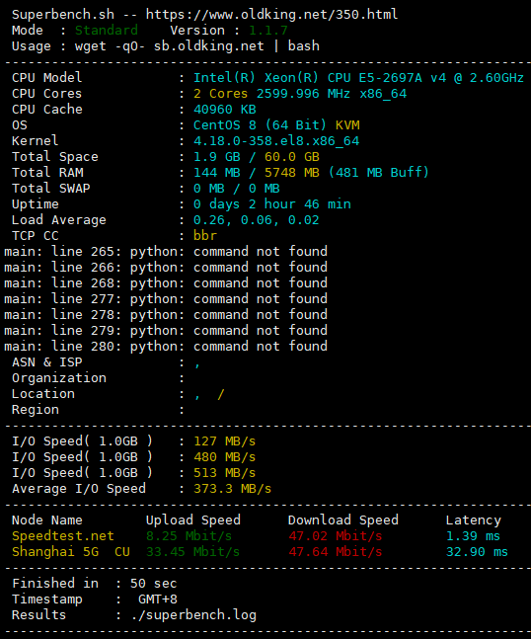531x639 pixels.
Task: Click the 513 MB/s I/O result
Action: pyautogui.click(x=224, y=473)
